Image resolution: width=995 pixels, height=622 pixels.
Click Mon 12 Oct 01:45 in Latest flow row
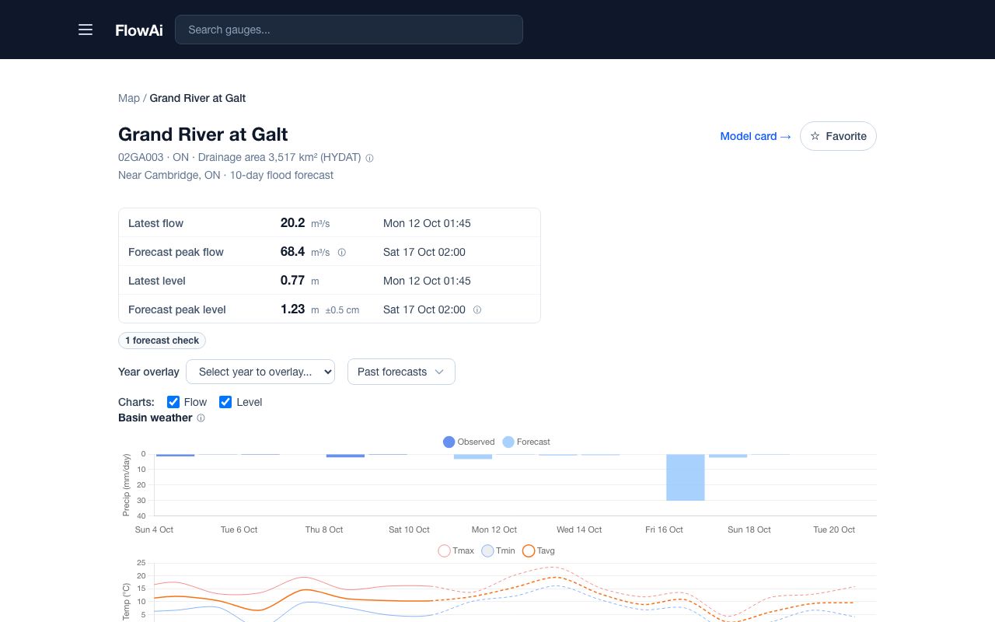[x=427, y=223]
